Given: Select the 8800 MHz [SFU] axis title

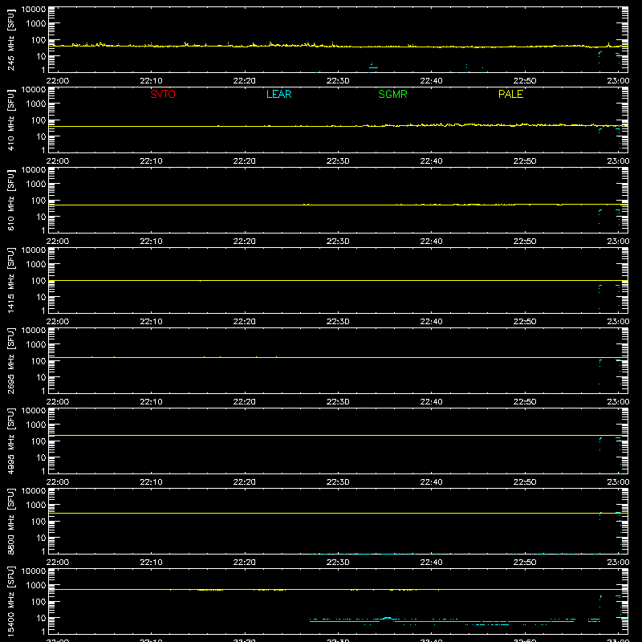Looking at the screenshot, I should point(11,521).
